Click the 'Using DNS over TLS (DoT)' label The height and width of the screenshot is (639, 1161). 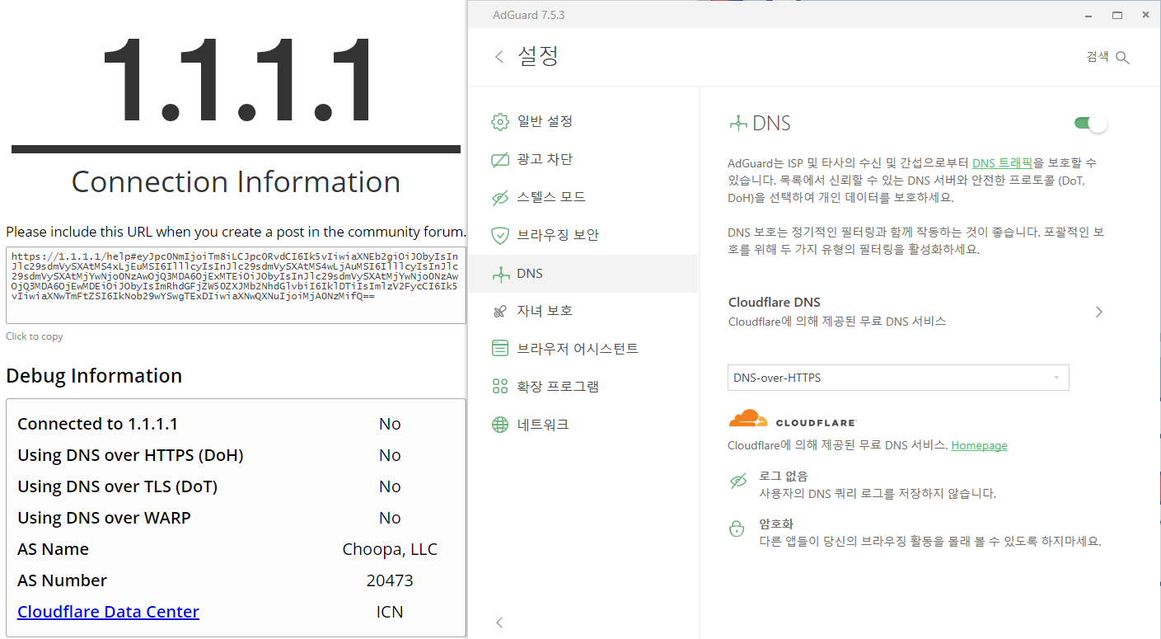[118, 486]
